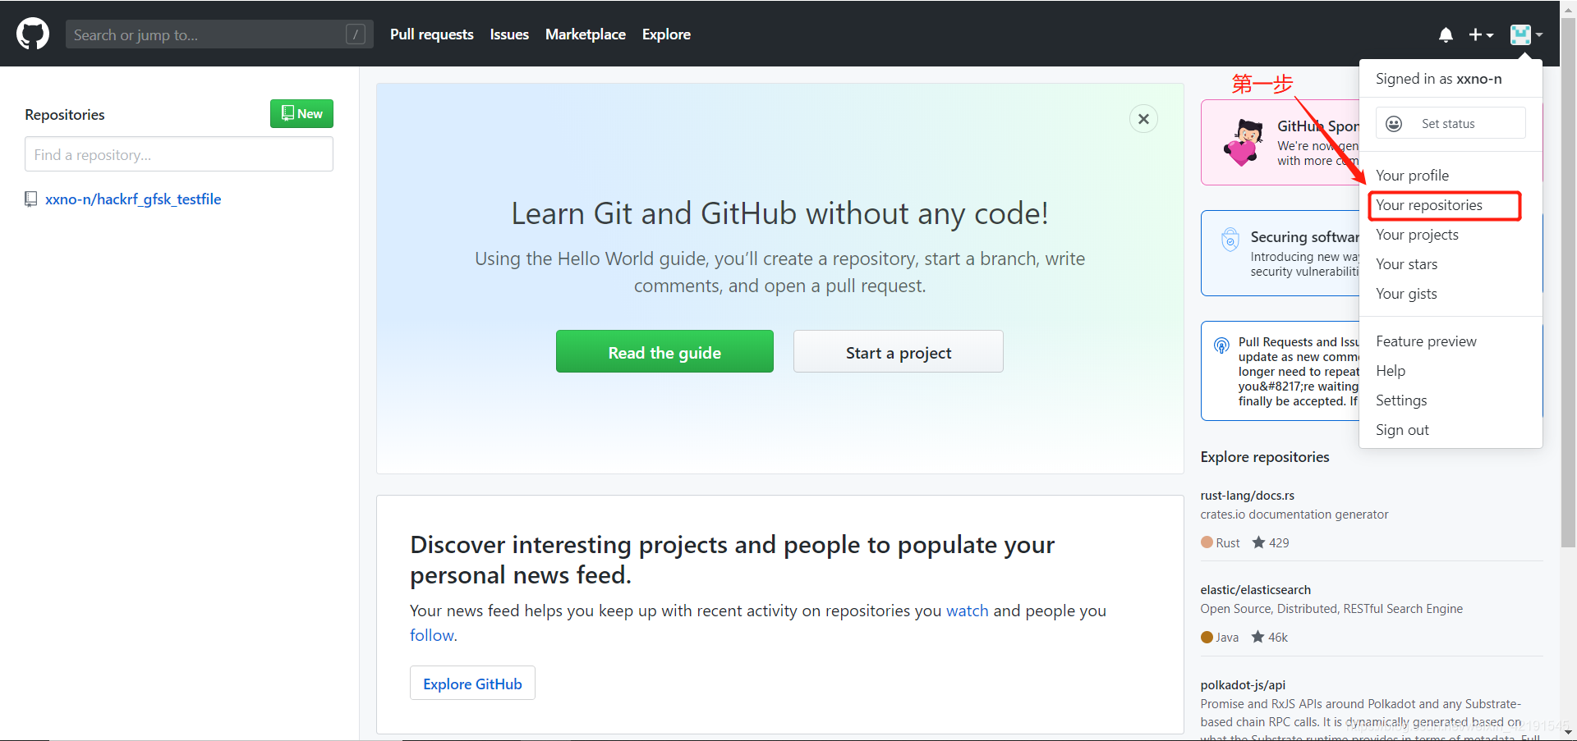Focus the Search or jump to field
1577x741 pixels.
point(219,34)
